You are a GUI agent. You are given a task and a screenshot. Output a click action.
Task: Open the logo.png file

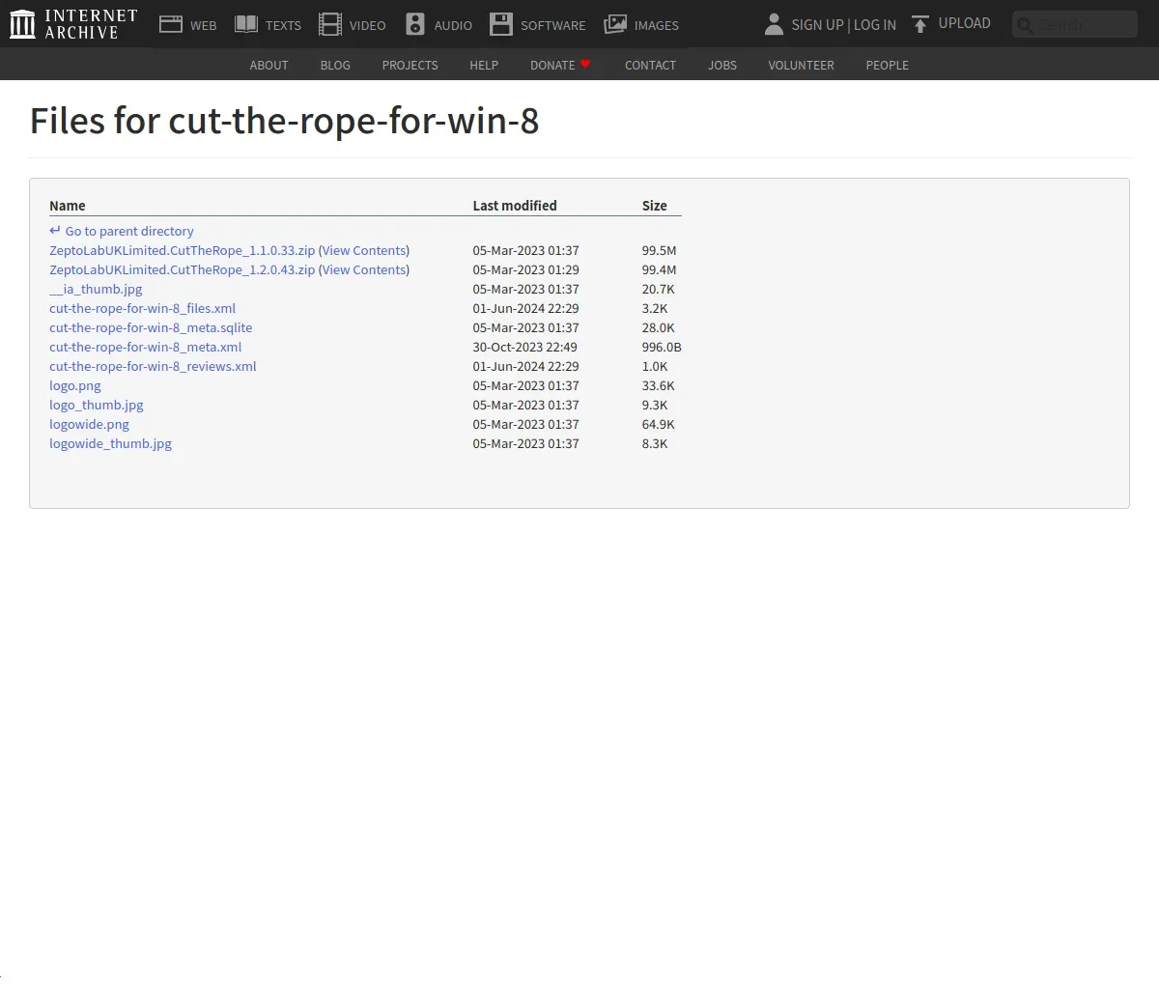(75, 385)
